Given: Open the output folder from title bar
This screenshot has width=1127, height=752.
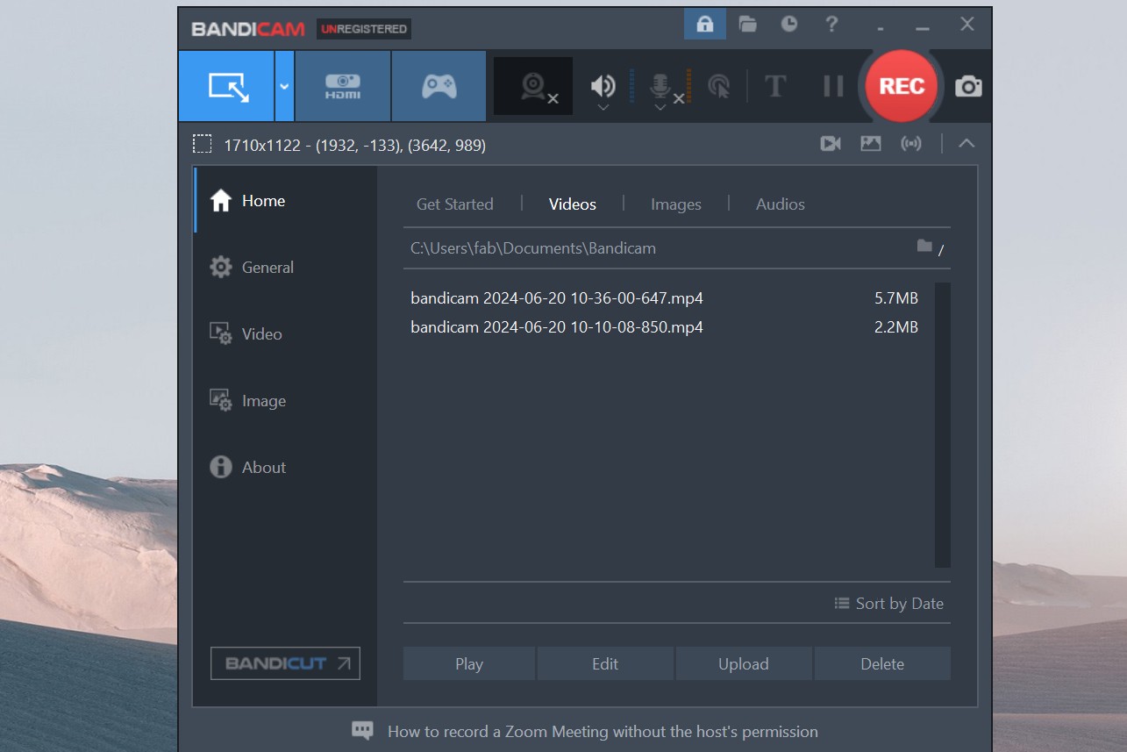Looking at the screenshot, I should coord(747,24).
